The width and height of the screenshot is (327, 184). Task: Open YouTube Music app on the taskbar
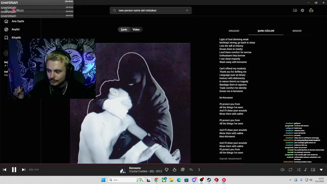coord(224,180)
